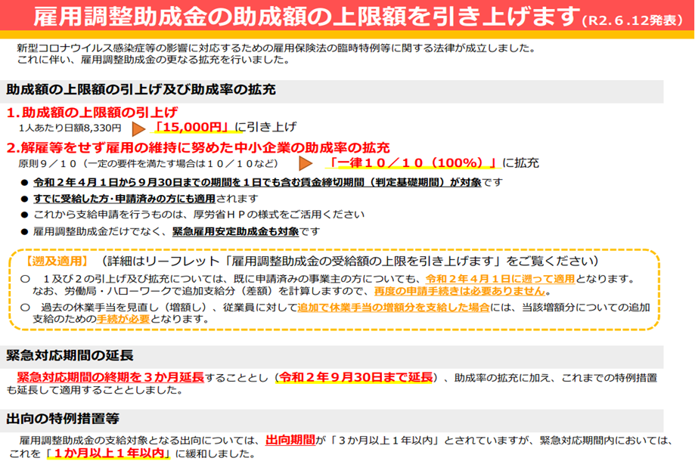Click the bullet beside 緊急雇用安定助成金 line
695x461 pixels.
click(x=24, y=231)
